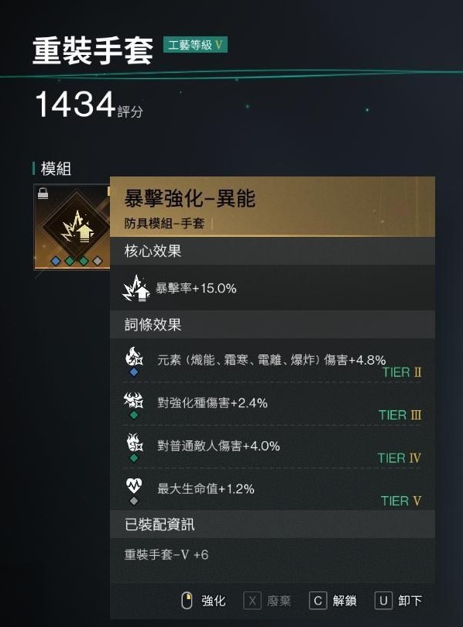Click blue diamond under elemental damage icon

pyautogui.click(x=134, y=372)
